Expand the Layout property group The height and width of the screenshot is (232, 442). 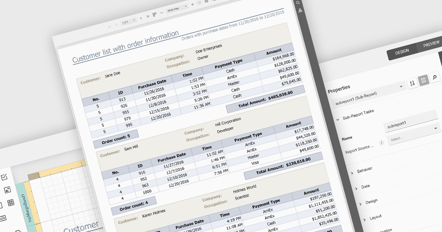(x=365, y=220)
